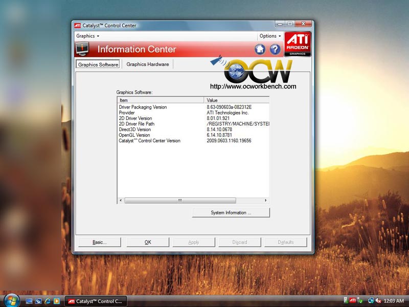Image resolution: width=409 pixels, height=307 pixels.
Task: Click the network tray icon
Action: [370, 301]
